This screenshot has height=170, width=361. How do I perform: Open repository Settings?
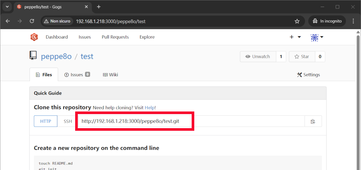pyautogui.click(x=308, y=75)
